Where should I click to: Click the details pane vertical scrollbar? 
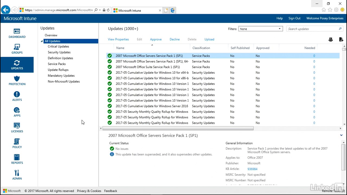click(x=343, y=157)
